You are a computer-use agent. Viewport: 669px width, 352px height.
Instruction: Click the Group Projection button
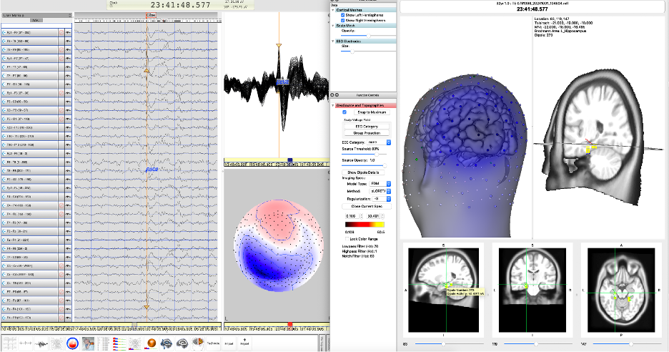point(367,133)
